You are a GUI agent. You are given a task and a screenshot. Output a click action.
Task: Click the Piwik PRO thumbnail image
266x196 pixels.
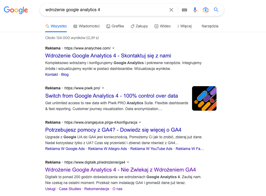point(204,98)
